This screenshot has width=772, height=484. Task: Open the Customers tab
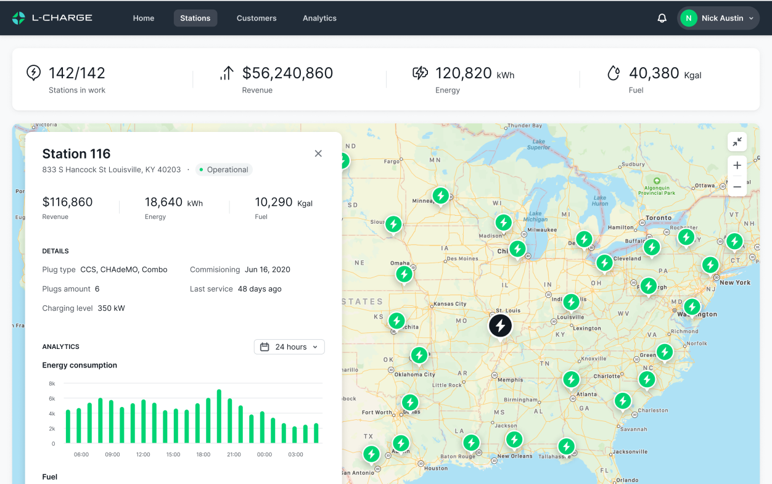pyautogui.click(x=257, y=18)
